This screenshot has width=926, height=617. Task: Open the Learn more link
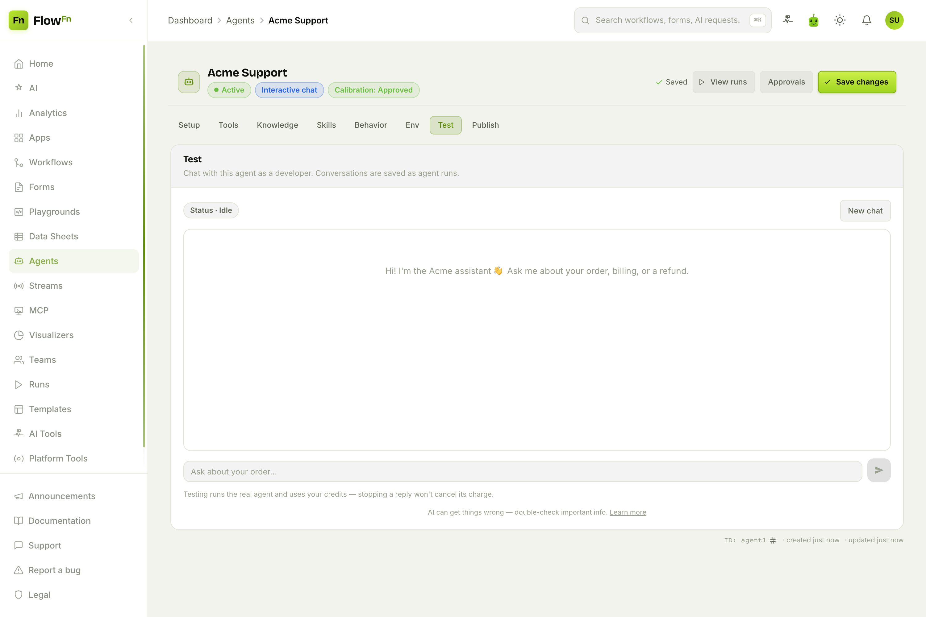pos(628,512)
